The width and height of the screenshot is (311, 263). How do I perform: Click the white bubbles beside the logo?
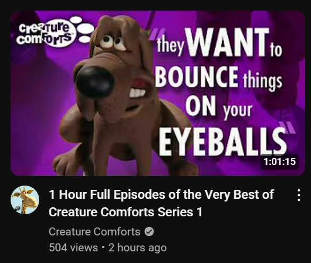tap(83, 29)
